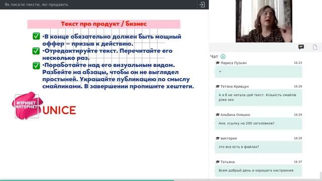This screenshot has height=181, width=322.
Task: Click green checkmark beside 'Отредактируйте текст'
Action: pos(36,51)
